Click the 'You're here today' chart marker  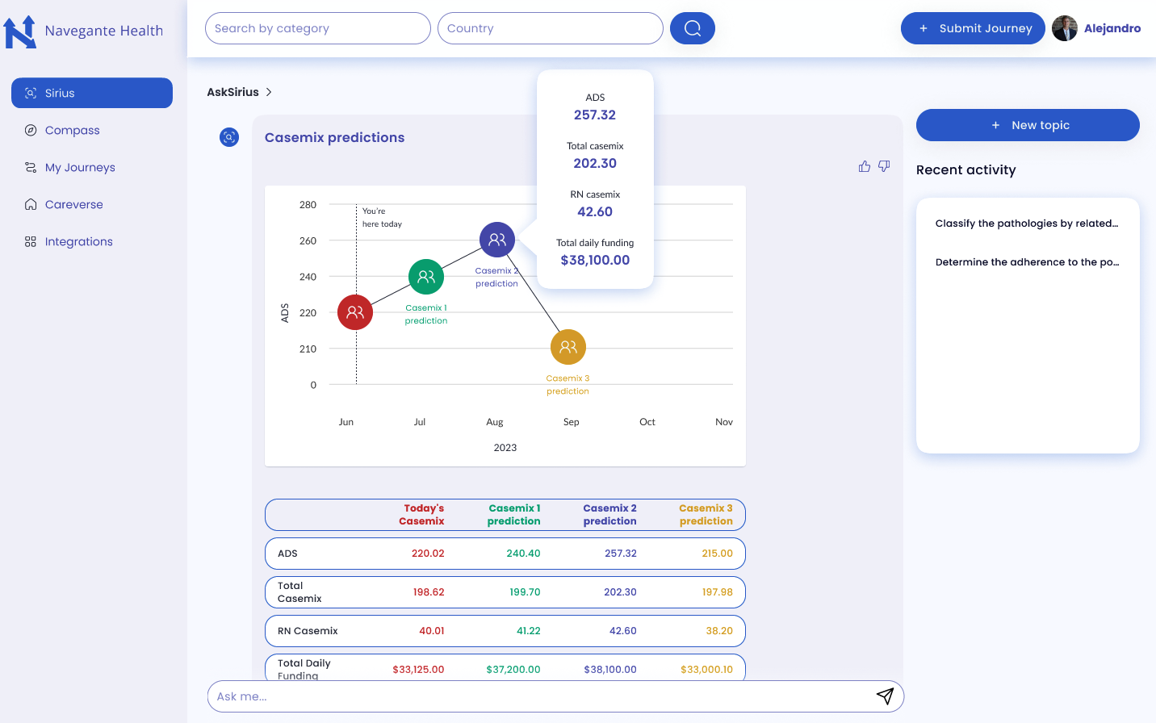click(382, 218)
